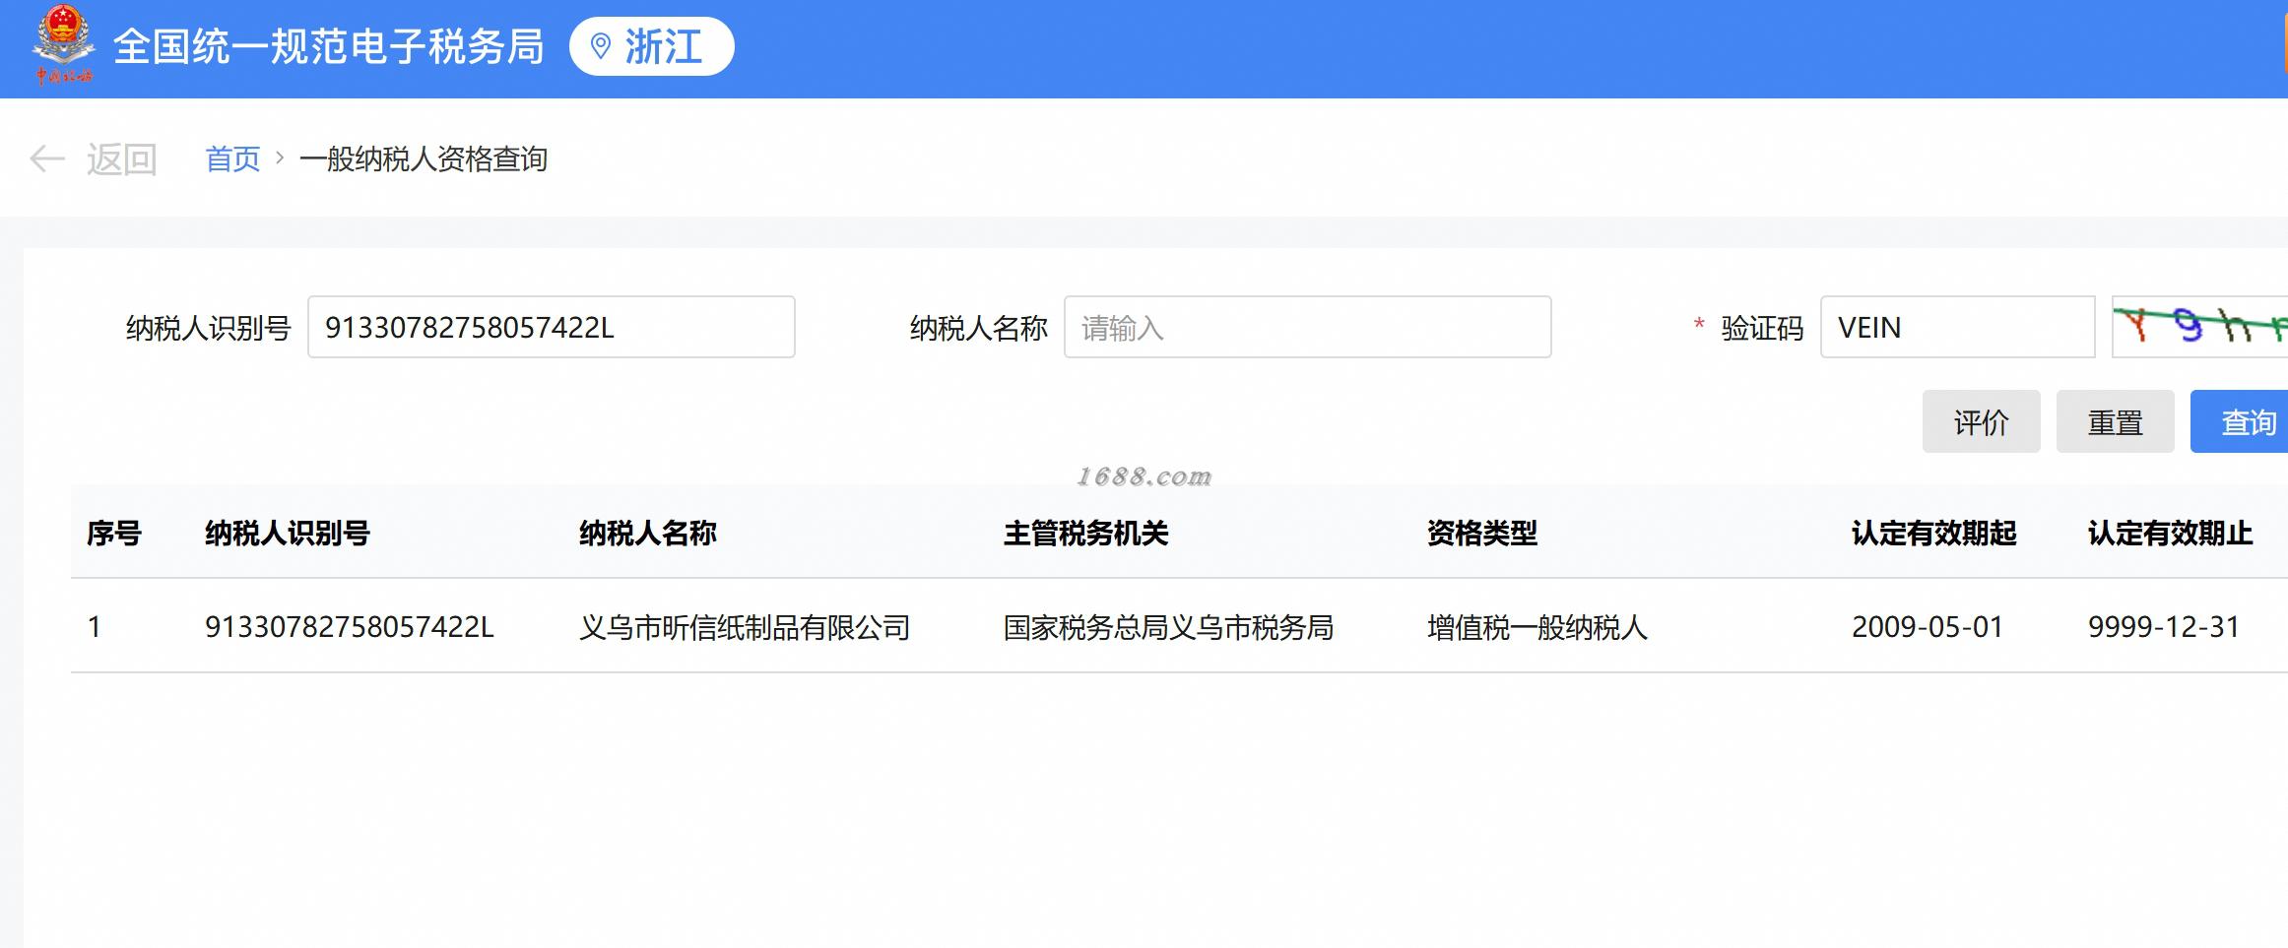Select 增值税一般纳税人 cell
The image size is (2288, 948).
(x=1537, y=626)
